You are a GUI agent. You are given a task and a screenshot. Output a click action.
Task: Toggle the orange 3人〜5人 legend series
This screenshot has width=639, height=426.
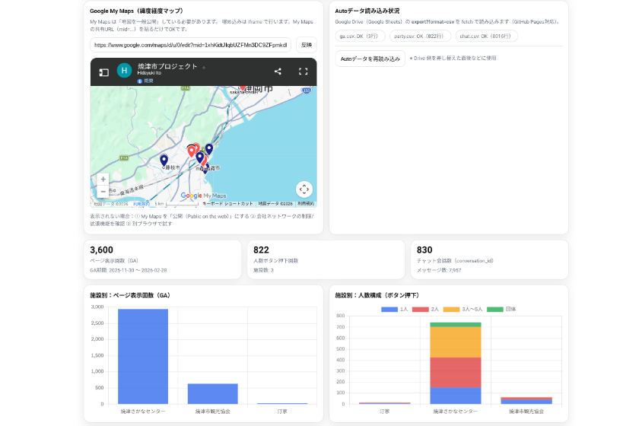tap(463, 310)
